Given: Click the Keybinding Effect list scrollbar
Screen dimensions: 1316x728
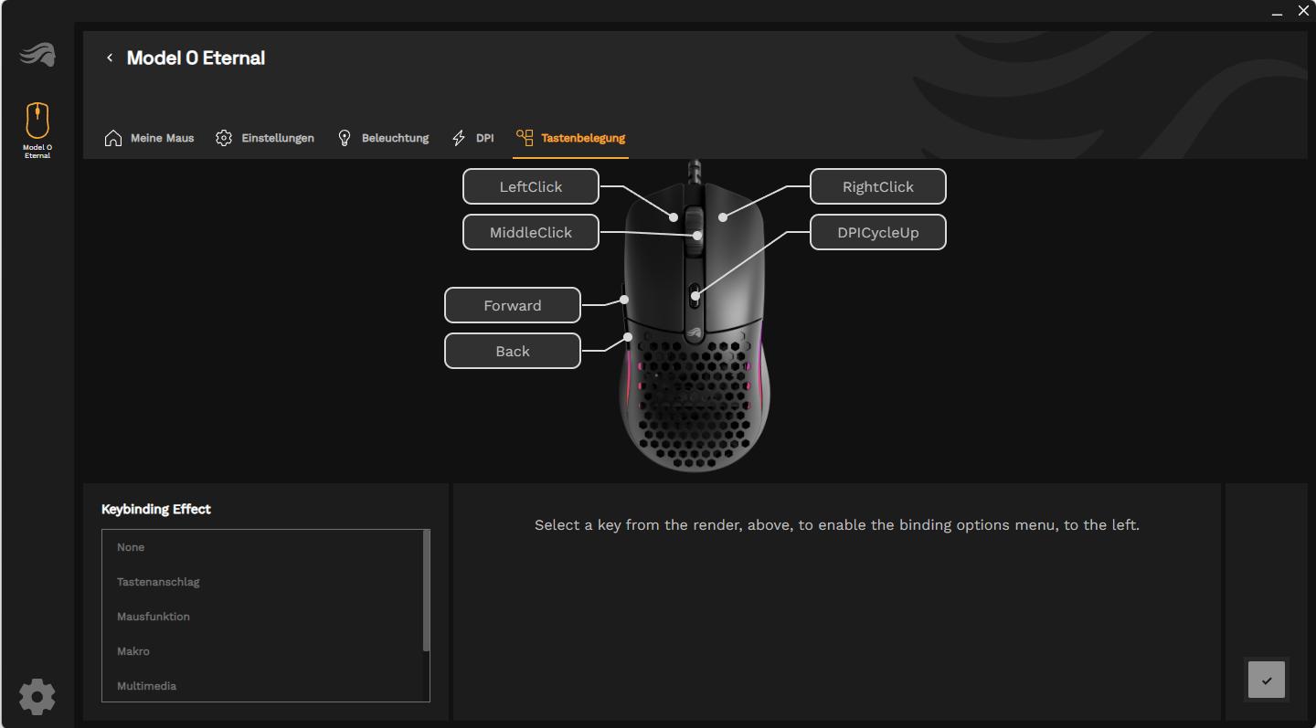Looking at the screenshot, I should tap(426, 592).
